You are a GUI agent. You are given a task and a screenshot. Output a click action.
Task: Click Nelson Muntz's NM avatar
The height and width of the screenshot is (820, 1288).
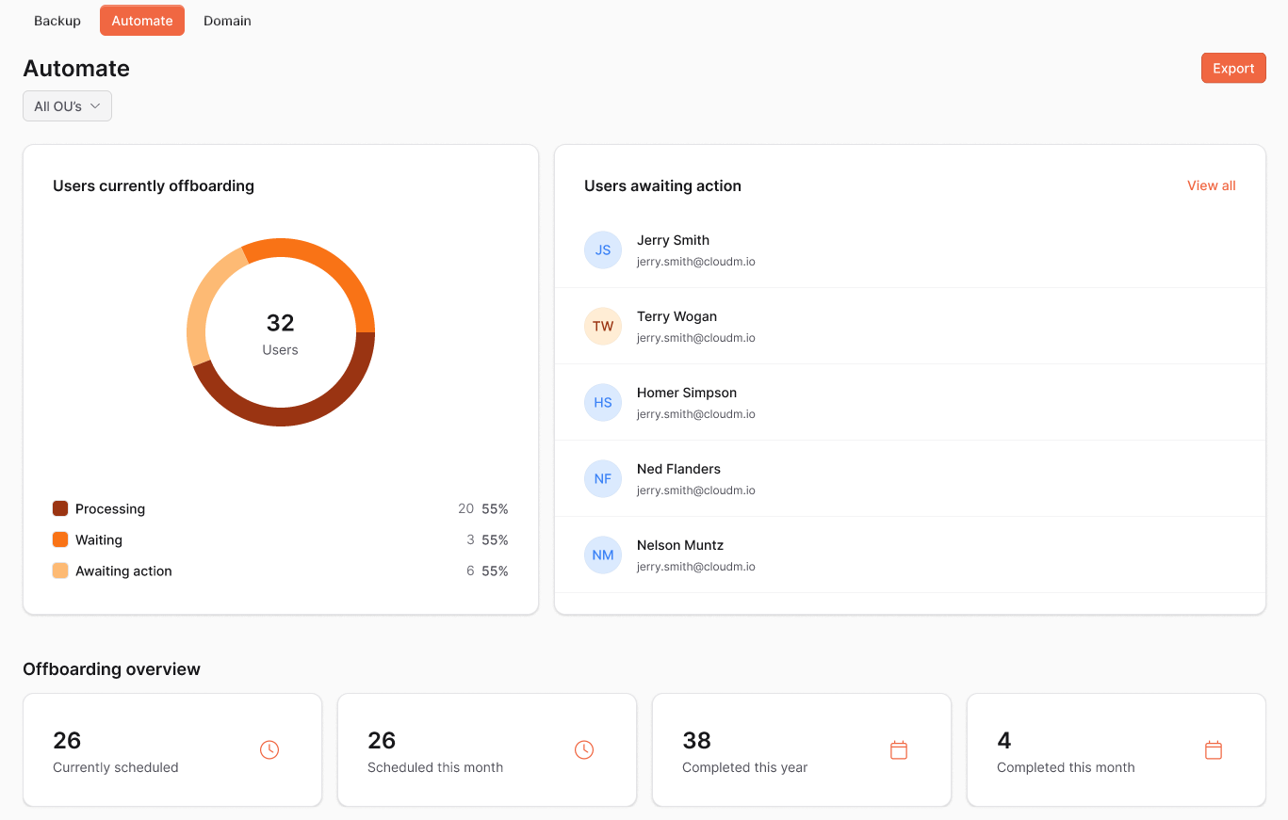point(603,555)
